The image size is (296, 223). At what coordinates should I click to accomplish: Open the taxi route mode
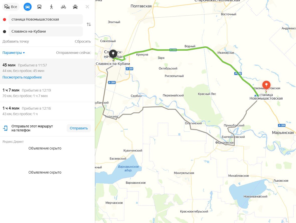tap(75, 7)
